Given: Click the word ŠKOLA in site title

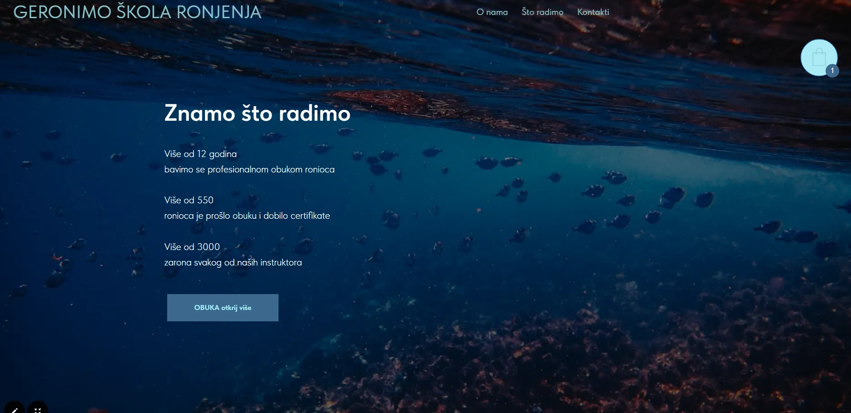Looking at the screenshot, I should click(x=144, y=12).
